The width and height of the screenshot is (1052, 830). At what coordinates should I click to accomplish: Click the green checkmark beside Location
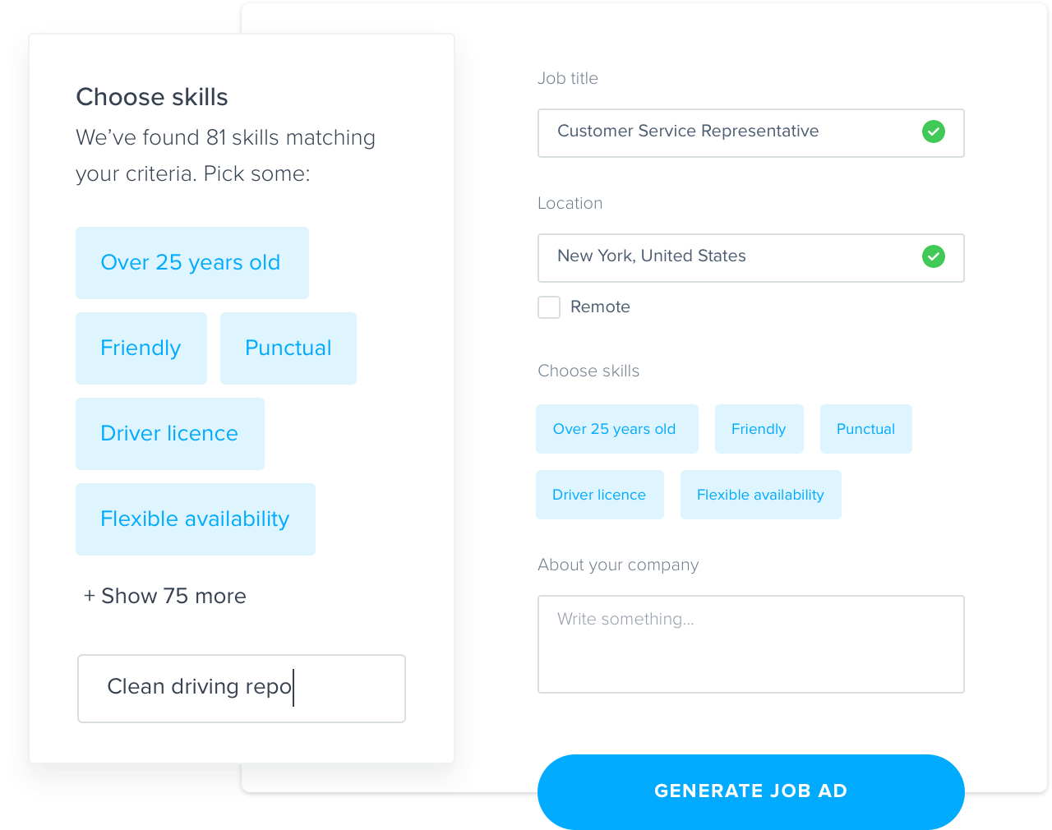click(x=934, y=256)
